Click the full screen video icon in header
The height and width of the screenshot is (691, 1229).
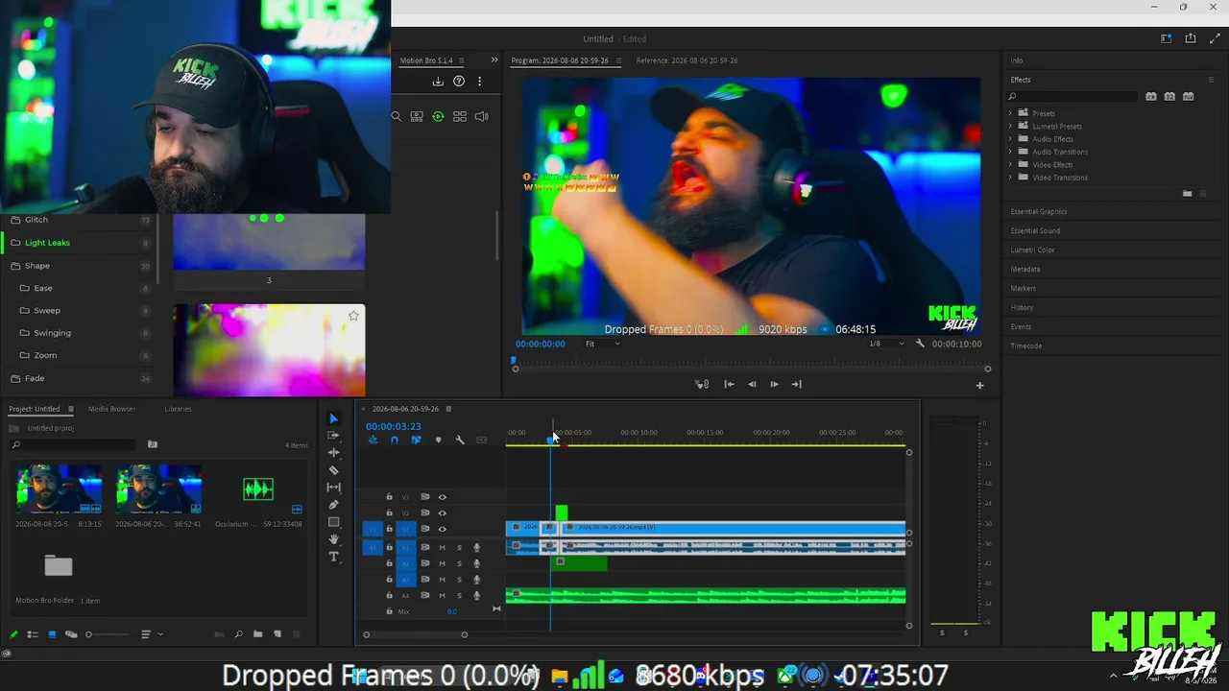[x=1215, y=38]
